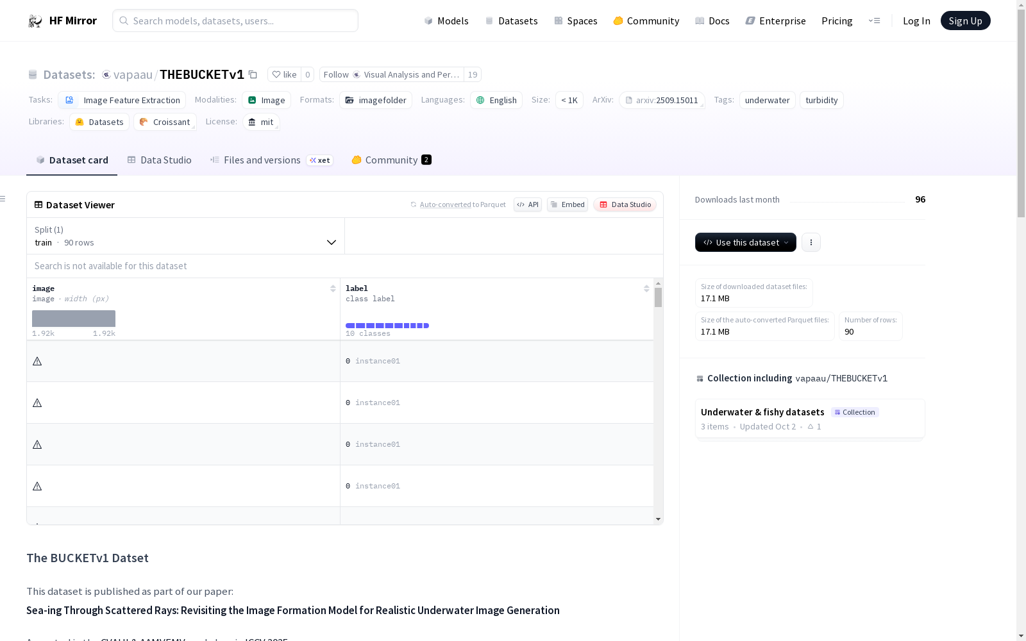Expand the Split train dropdown
1026x641 pixels.
186,236
